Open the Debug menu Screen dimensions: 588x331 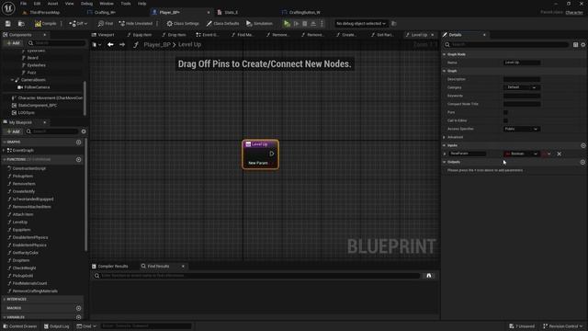click(x=86, y=4)
